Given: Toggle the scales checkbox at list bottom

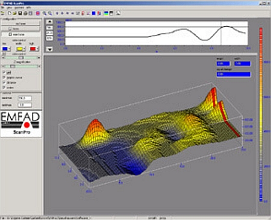Looking at the screenshot, I should coord(4,87).
